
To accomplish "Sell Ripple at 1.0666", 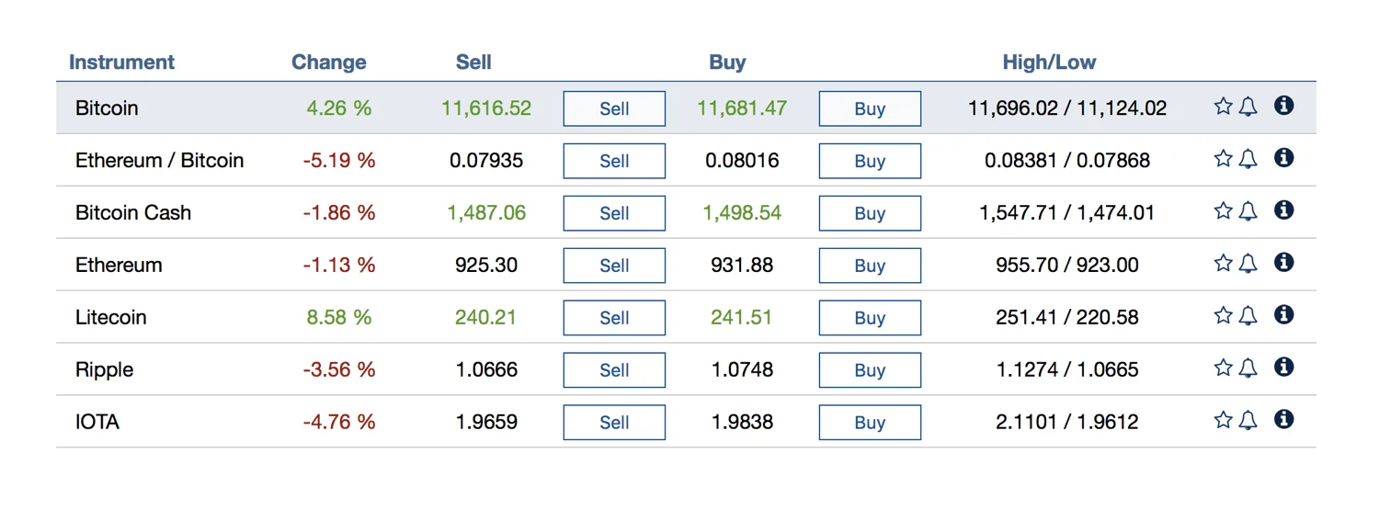I will coord(614,370).
